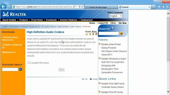Open the Select Language dropdown
170x95 pixels.
116,16
